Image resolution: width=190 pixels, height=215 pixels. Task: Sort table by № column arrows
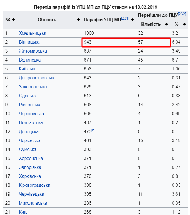(13, 20)
